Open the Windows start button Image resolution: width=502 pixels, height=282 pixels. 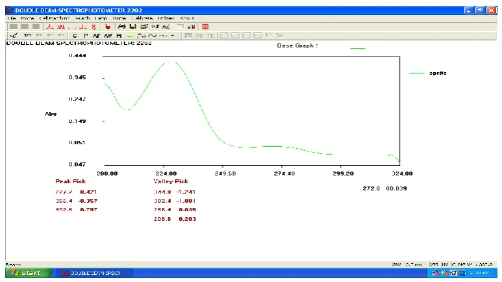[28, 273]
